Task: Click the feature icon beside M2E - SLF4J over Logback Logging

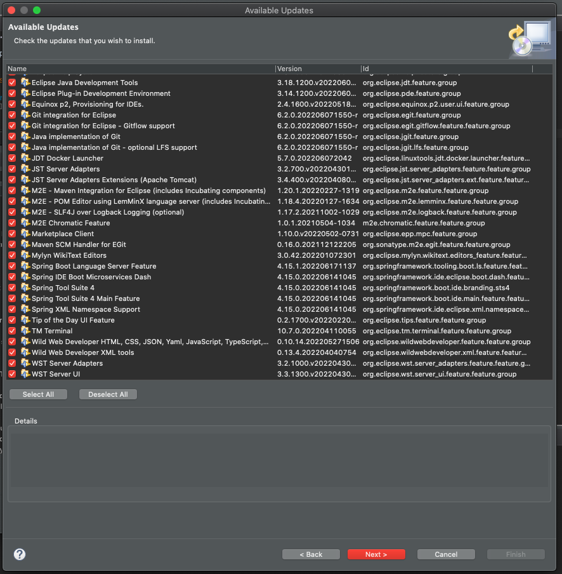Action: coord(25,212)
